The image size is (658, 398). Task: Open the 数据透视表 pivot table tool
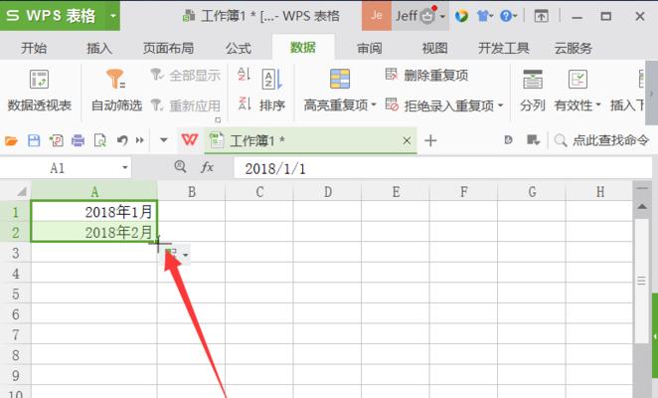39,91
